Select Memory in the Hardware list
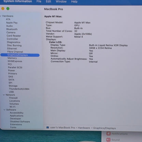 (12, 58)
